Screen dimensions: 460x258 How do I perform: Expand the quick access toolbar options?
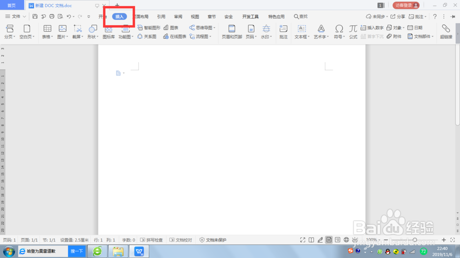(x=89, y=17)
